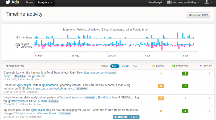Image resolution: width=216 pixels, height=120 pixels.
Task: Show BEST tweets filter
Action: pyautogui.click(x=115, y=66)
